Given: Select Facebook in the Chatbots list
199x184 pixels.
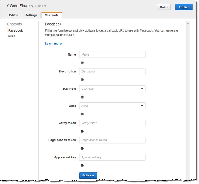Looking at the screenshot, I should click(x=15, y=30).
